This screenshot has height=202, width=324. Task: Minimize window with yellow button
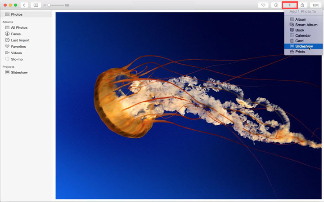point(10,5)
